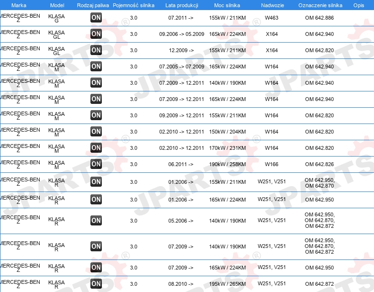
Task: Click engine code OM 642.826
Action: coord(319,164)
